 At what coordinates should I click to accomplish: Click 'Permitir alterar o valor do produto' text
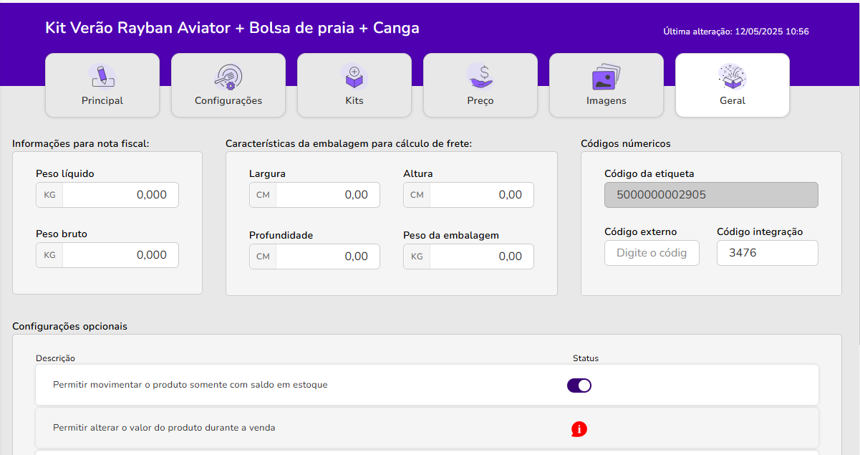(164, 428)
